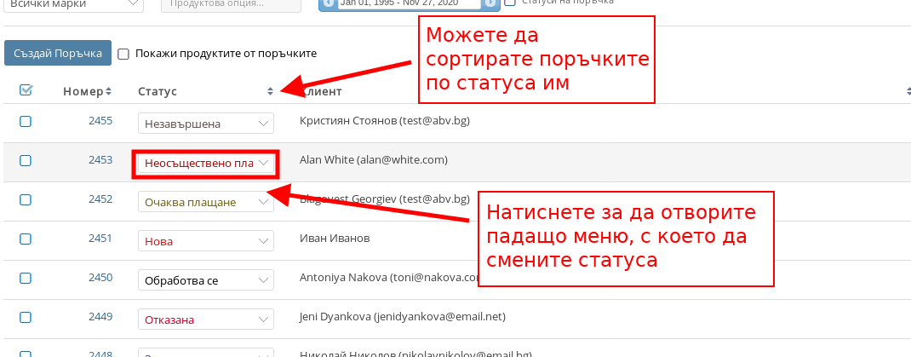Enable 'Покажи продуктите от поръчките' checkbox
Image resolution: width=911 pixels, height=357 pixels.
(x=123, y=54)
